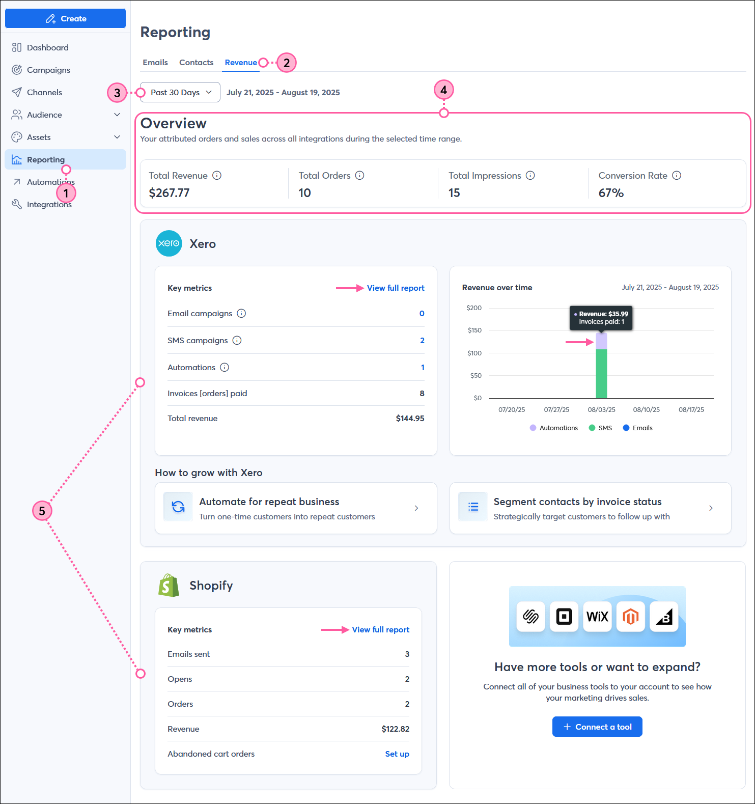Viewport: 755px width, 804px height.
Task: Click the purple Automations bar segment
Action: point(601,341)
